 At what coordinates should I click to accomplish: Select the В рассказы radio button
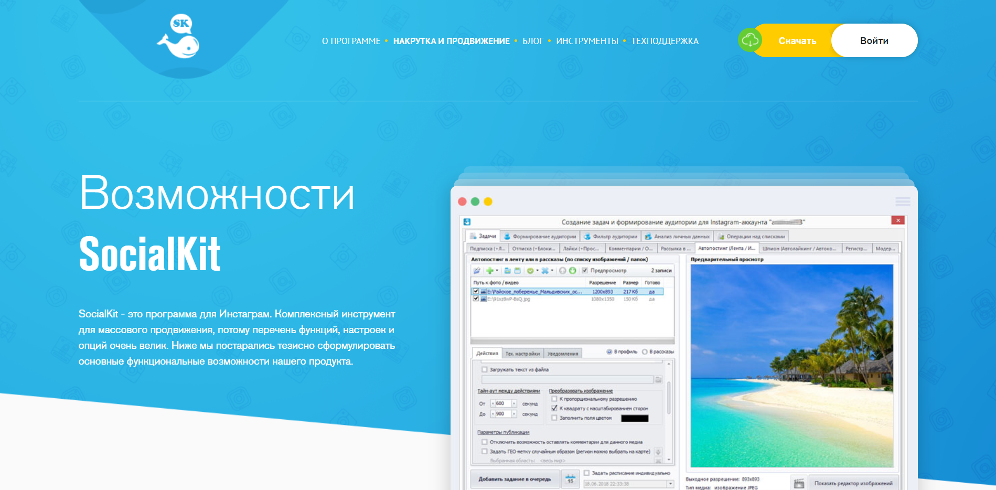pyautogui.click(x=645, y=351)
